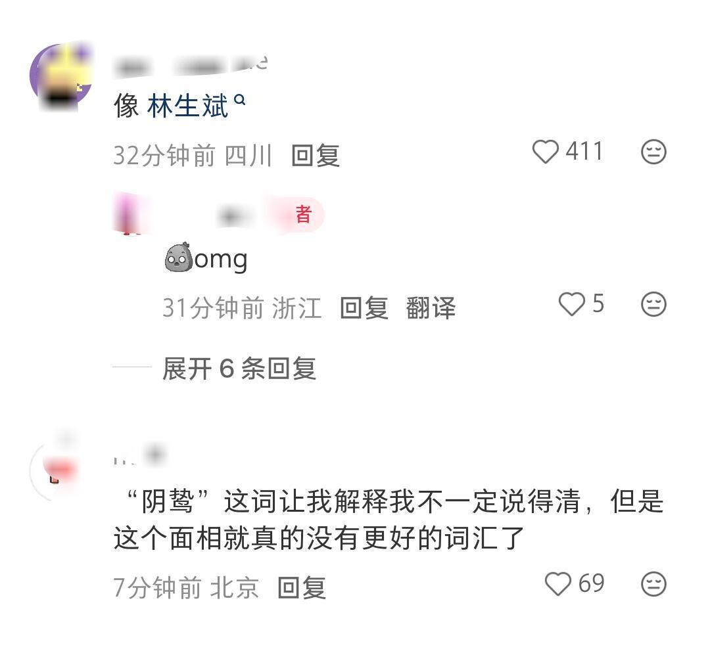Dislike the Sichuan comment via face icon
The height and width of the screenshot is (653, 710).
[x=653, y=152]
